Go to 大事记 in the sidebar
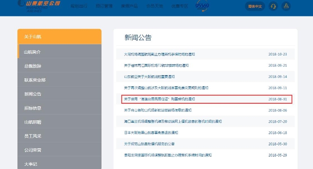Viewport: 313px width, 169px height. point(59,164)
